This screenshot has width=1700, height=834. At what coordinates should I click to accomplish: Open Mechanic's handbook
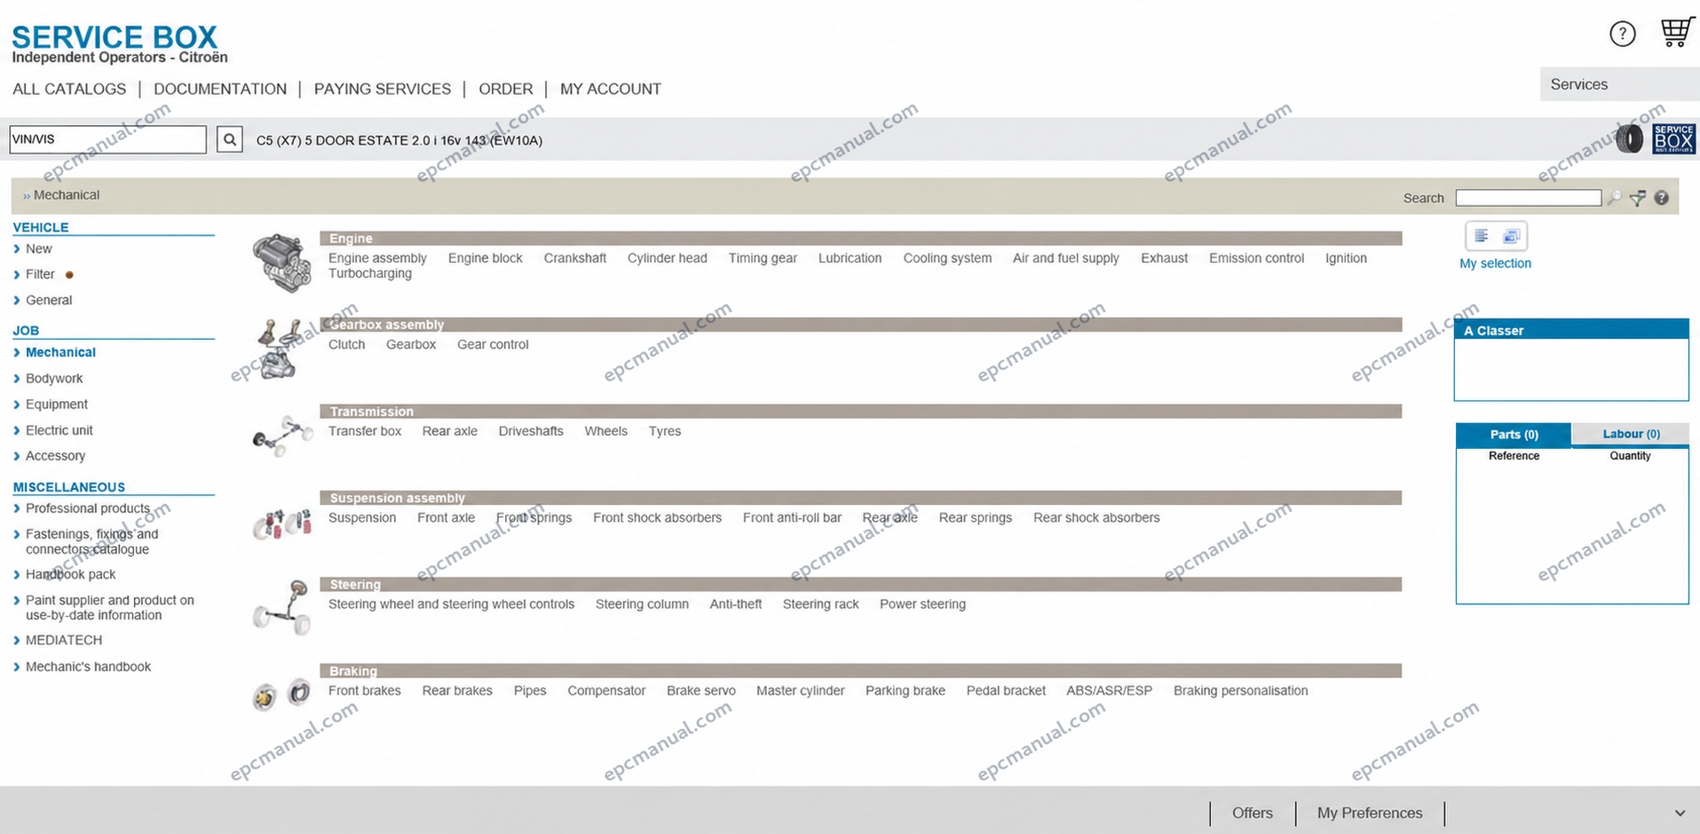pyautogui.click(x=88, y=666)
